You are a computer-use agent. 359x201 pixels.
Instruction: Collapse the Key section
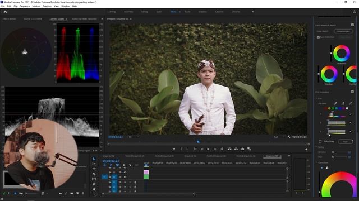[x=316, y=99]
